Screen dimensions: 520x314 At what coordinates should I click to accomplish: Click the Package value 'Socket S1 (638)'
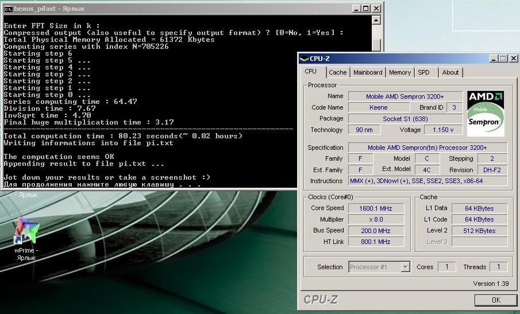tap(405, 119)
